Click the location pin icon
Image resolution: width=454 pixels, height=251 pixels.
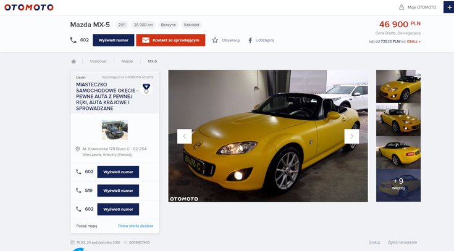78,149
